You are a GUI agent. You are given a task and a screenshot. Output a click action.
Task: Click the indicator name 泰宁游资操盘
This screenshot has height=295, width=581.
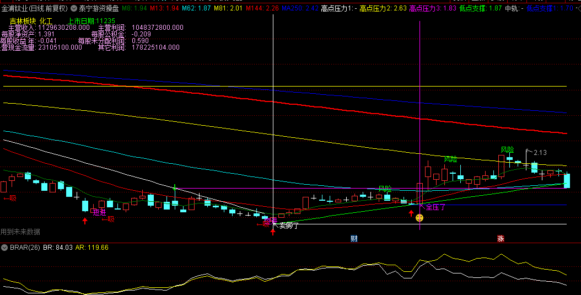[x=99, y=8]
